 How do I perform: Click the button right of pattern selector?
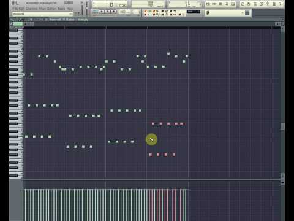pos(247,13)
